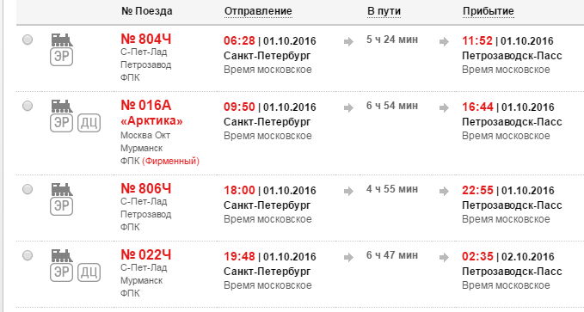584x312 pixels.
Task: Click the ДЦ badge of train 022Ч
Action: [x=89, y=272]
